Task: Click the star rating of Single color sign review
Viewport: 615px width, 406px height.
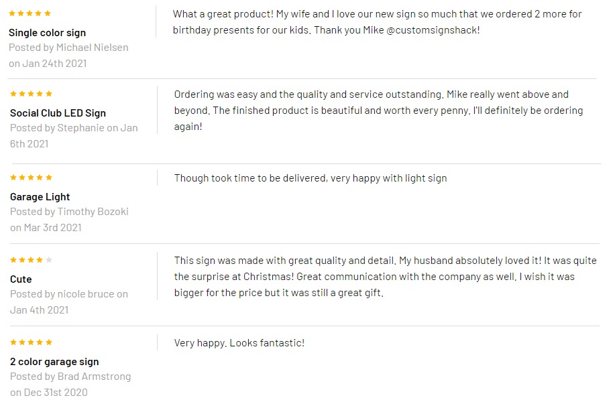Action: pos(30,13)
